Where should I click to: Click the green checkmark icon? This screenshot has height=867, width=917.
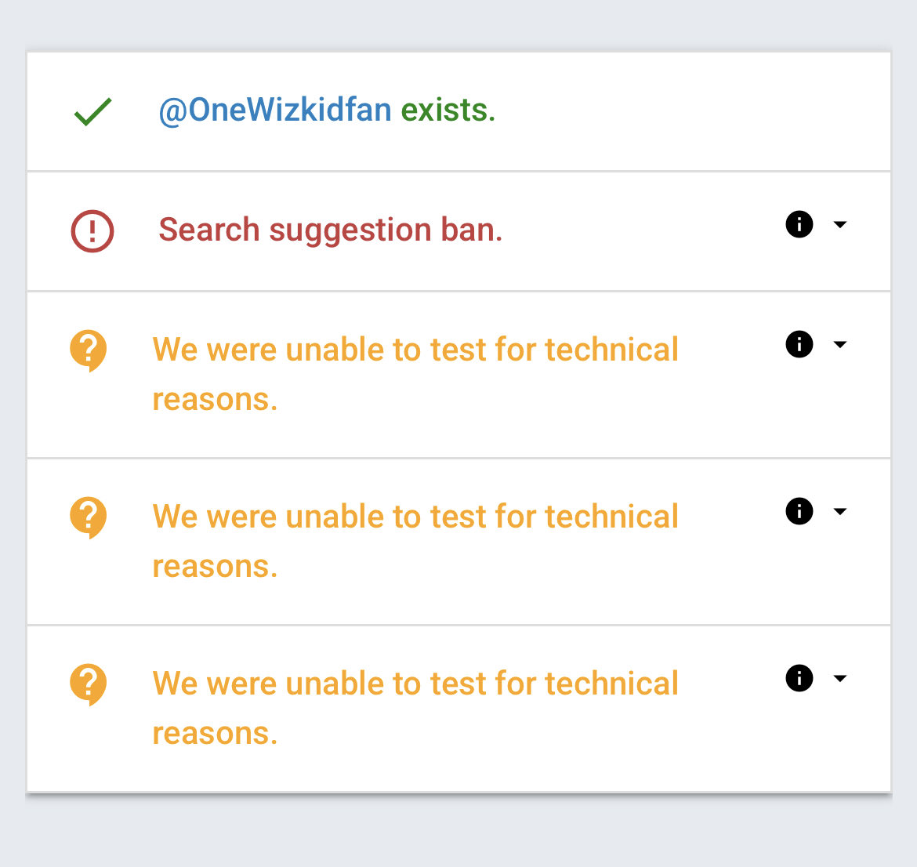[92, 111]
